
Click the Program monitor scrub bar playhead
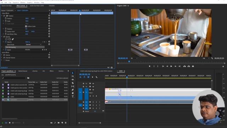[x=129, y=62]
